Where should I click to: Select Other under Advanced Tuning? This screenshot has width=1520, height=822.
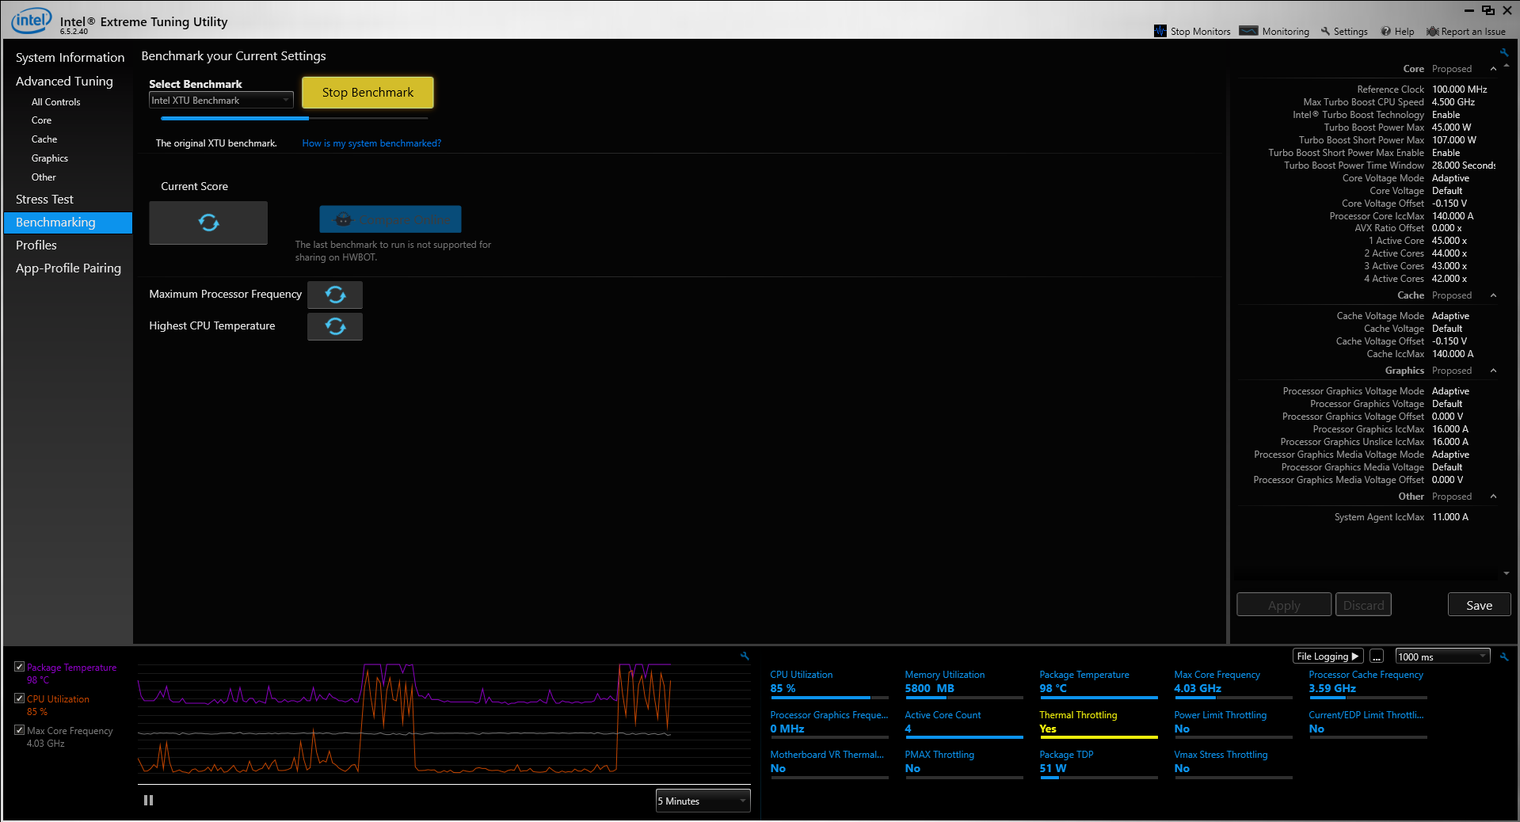tap(44, 177)
